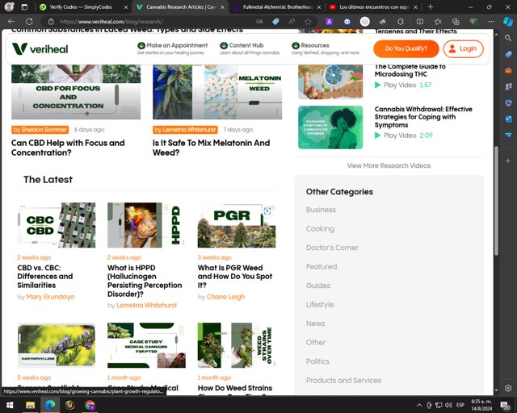Add this page to favorites with the star icon

point(308,22)
